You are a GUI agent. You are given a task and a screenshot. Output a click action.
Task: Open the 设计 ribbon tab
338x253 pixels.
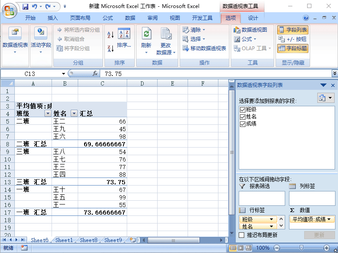[x=253, y=18]
